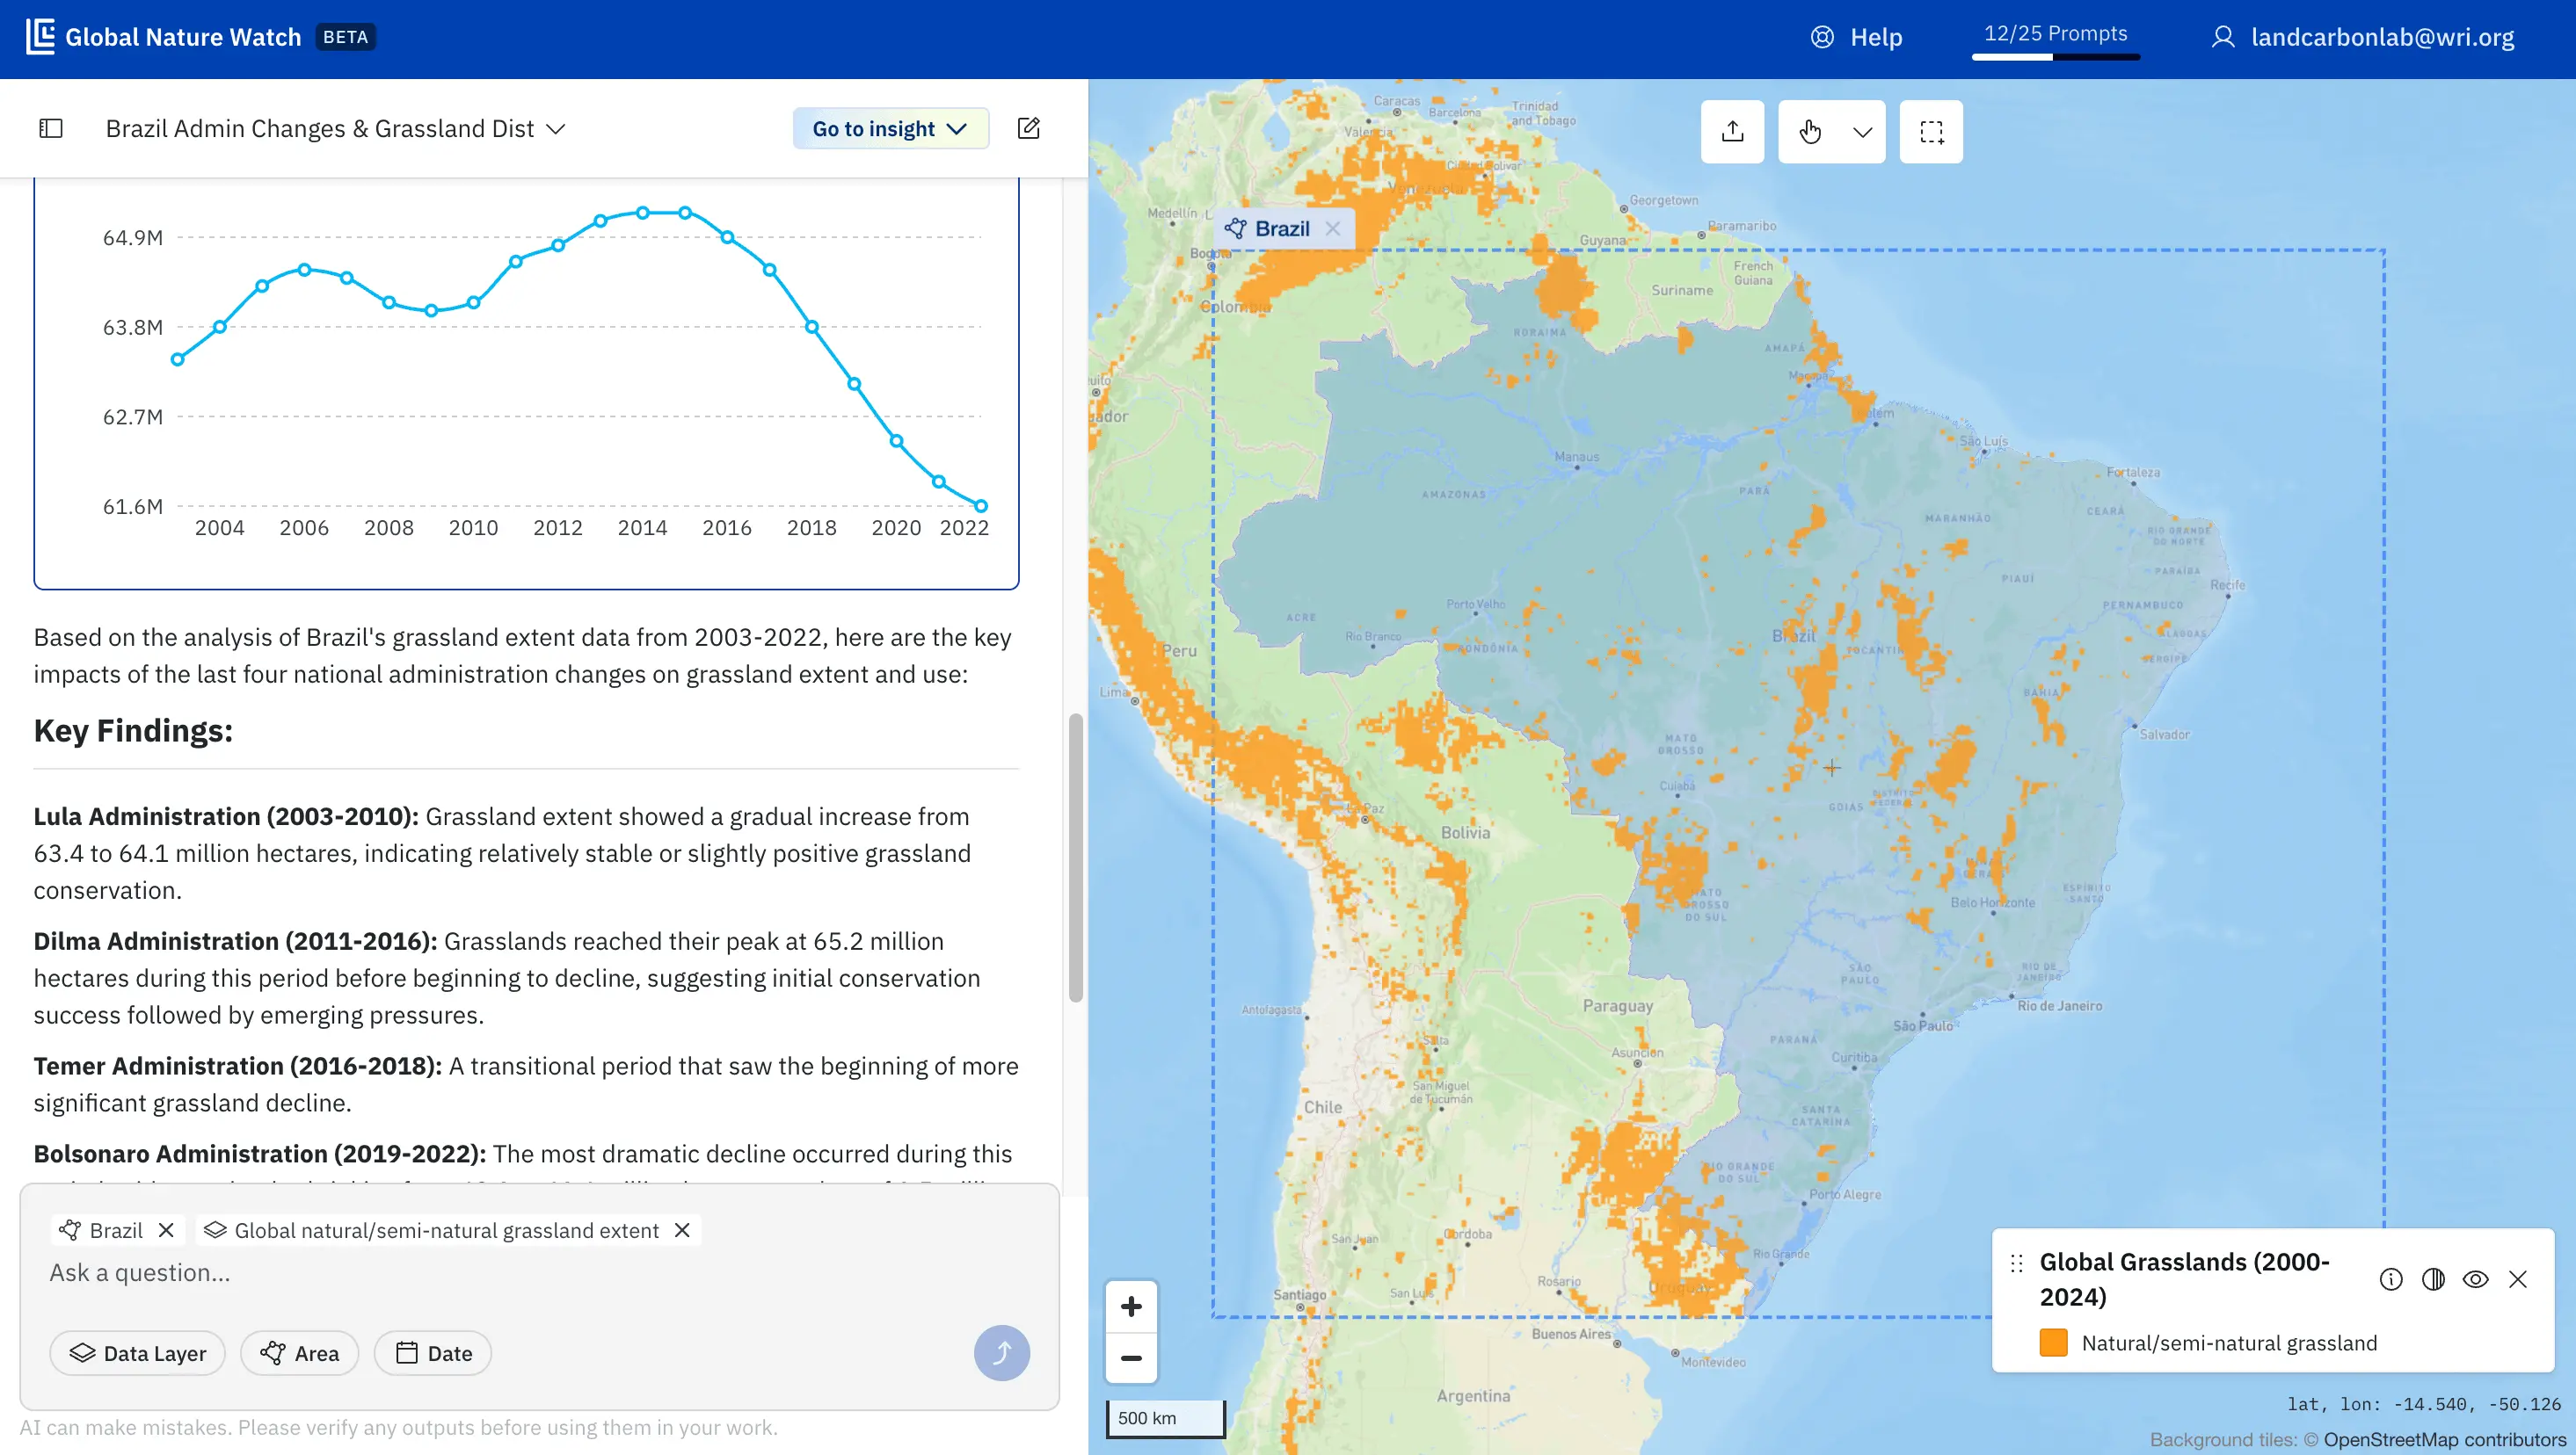Click the map export/share icon
The height and width of the screenshot is (1455, 2576).
(1732, 132)
